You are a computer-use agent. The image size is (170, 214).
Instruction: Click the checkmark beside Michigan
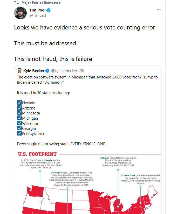(19, 118)
